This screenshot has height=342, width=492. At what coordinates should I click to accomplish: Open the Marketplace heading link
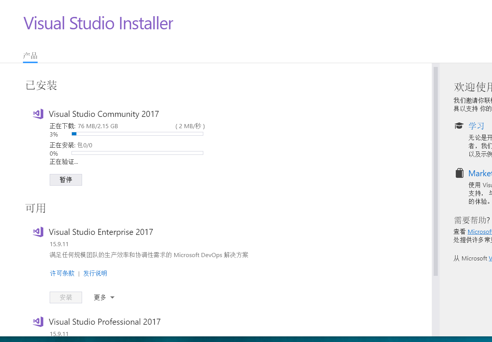[480, 173]
